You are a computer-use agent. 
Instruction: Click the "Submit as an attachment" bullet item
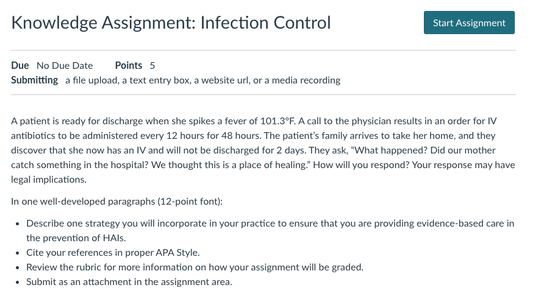click(x=129, y=282)
